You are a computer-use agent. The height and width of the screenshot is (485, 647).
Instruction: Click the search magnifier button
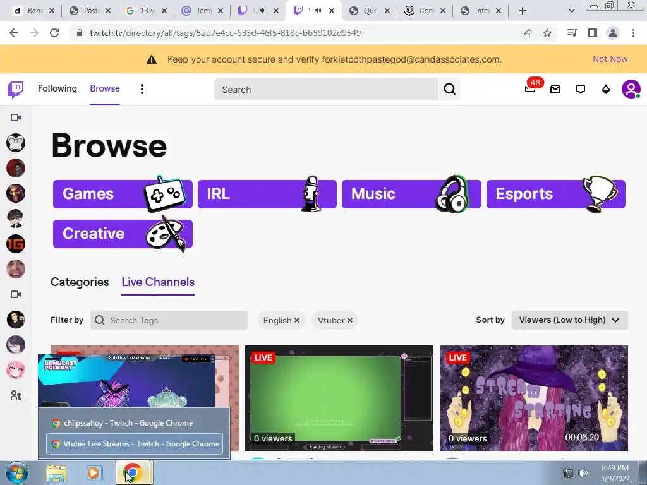pos(449,89)
